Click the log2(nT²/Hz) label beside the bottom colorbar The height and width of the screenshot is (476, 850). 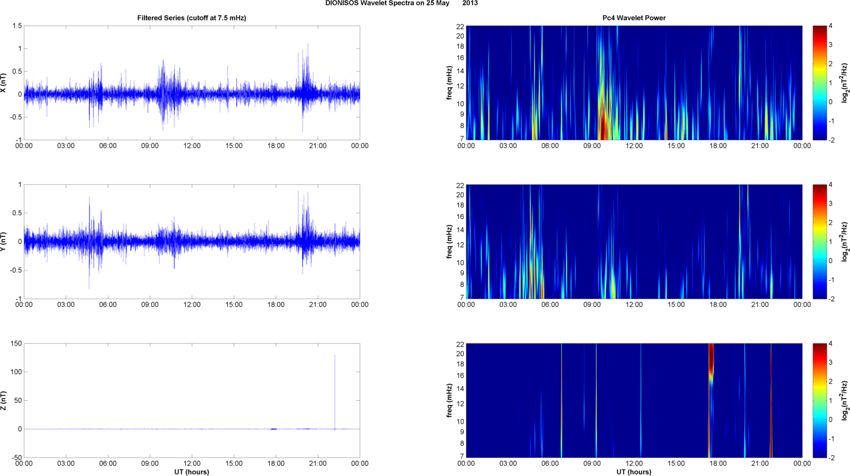[x=844, y=401]
